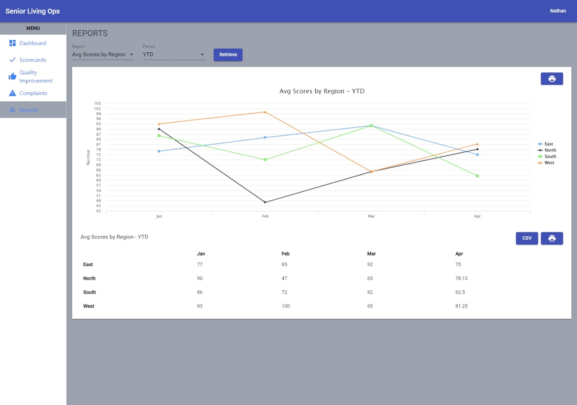577x405 pixels.
Task: Toggle East series in chart legend
Action: (x=548, y=144)
